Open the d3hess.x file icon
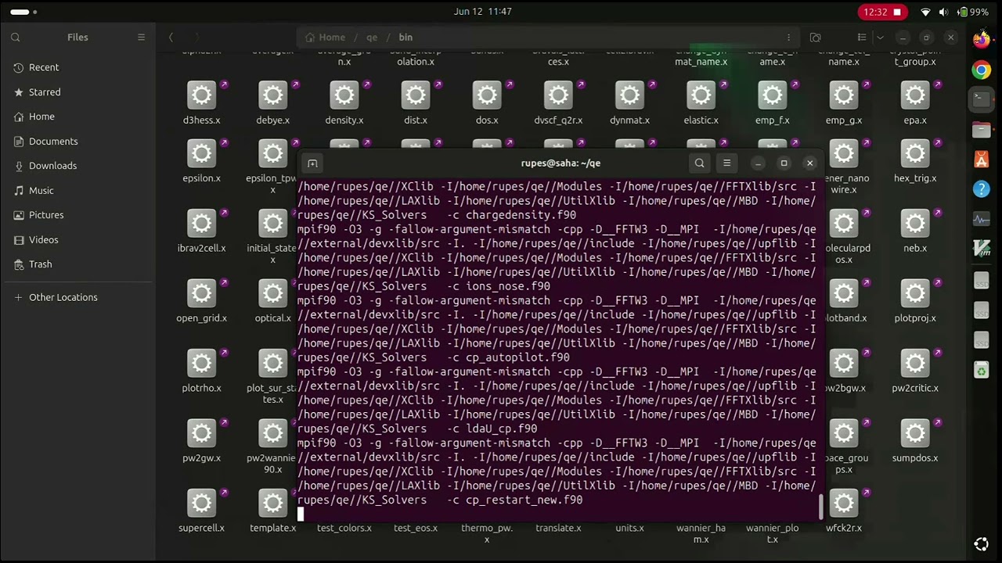Screen dimensions: 1002x563 coord(201,95)
